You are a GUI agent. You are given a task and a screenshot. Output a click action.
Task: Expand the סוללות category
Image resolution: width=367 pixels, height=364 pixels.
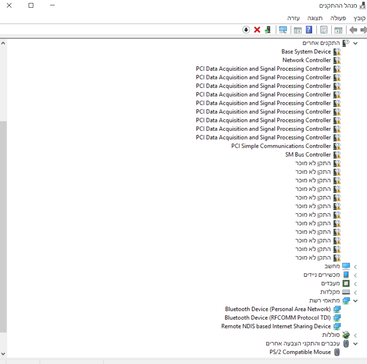pos(356,335)
